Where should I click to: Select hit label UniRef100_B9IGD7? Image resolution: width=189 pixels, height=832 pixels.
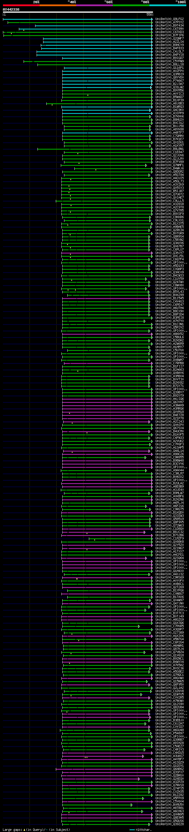click(170, 58)
